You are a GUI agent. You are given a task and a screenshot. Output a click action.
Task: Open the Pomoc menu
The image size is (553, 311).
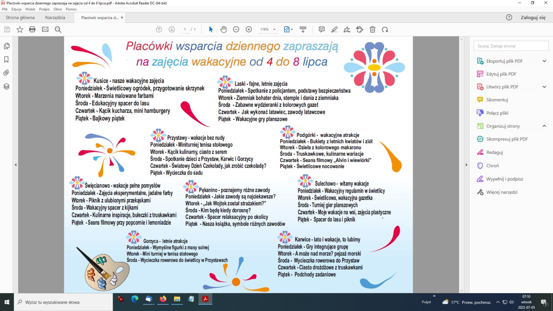pos(71,9)
